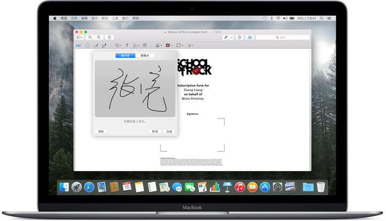Click the note tool icon in markup bar
The image size is (386, 221).
click(x=145, y=46)
